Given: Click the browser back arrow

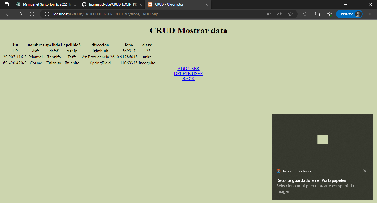Looking at the screenshot, I should (x=7, y=14).
